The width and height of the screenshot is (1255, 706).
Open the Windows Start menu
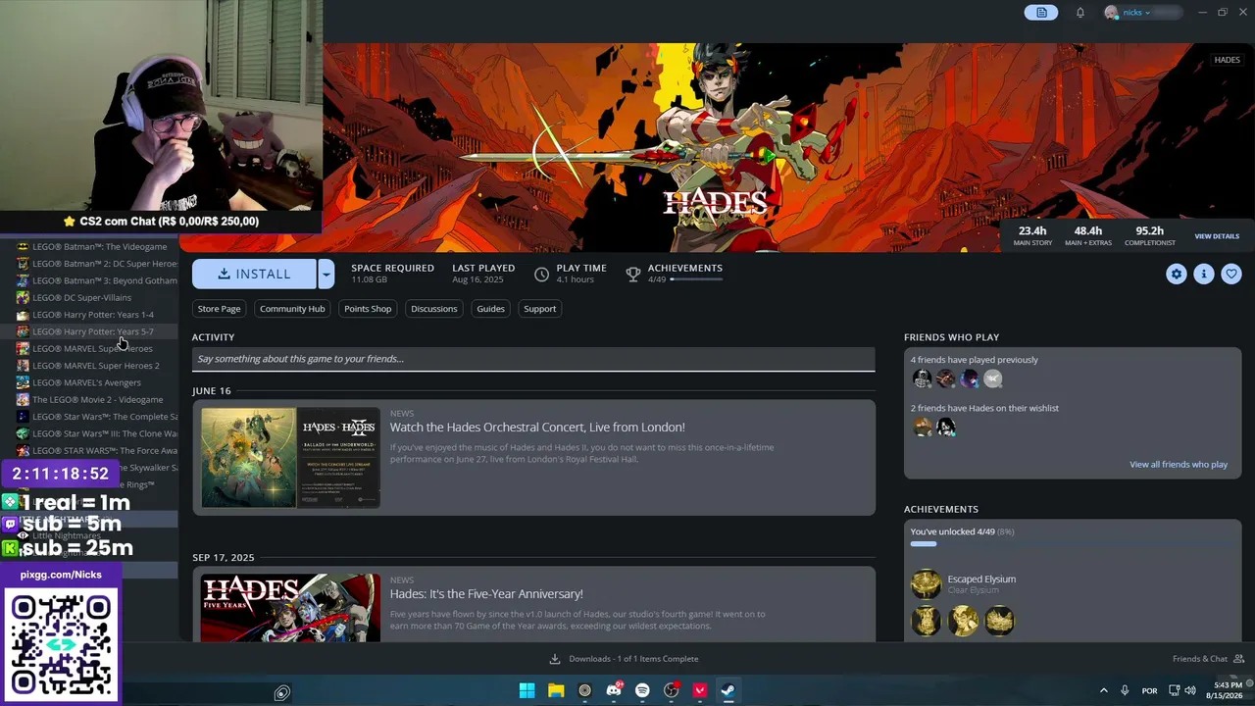click(527, 690)
